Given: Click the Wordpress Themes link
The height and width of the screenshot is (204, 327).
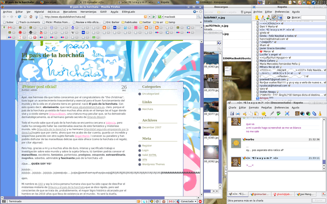Looking at the screenshot, I should pos(153,164).
